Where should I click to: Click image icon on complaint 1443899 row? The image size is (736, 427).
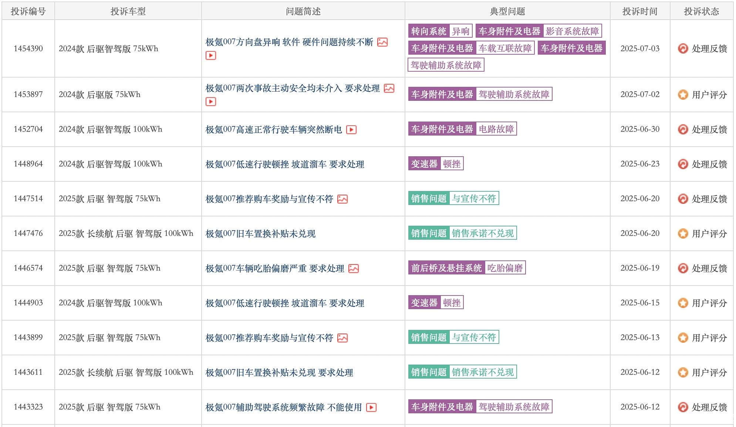point(342,338)
